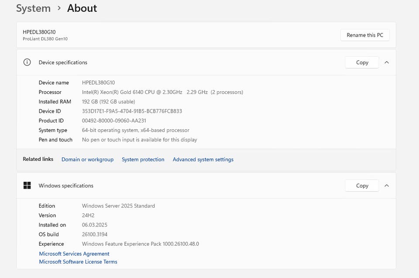Copy the Device specifications
The image size is (419, 278).
click(x=362, y=63)
